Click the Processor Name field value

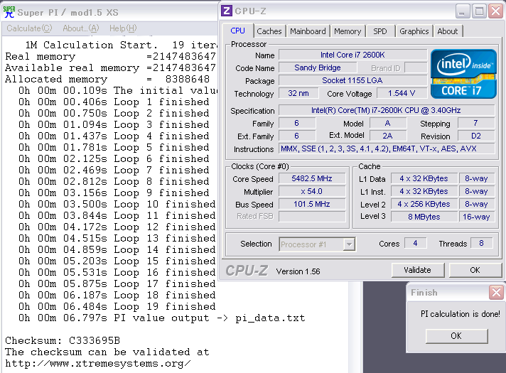tap(352, 55)
